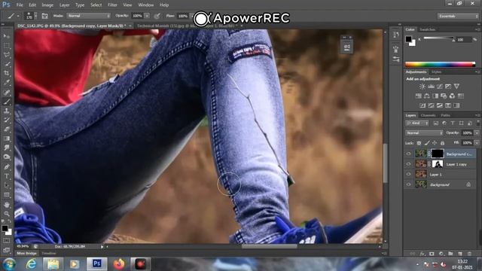Click the foreground color swatch in Color panel
Viewport: 482px width, 271px height.
click(x=408, y=39)
